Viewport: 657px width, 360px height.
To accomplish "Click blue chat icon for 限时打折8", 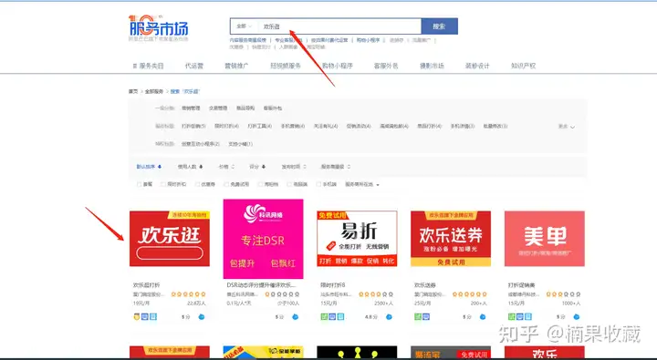I will coord(390,317).
